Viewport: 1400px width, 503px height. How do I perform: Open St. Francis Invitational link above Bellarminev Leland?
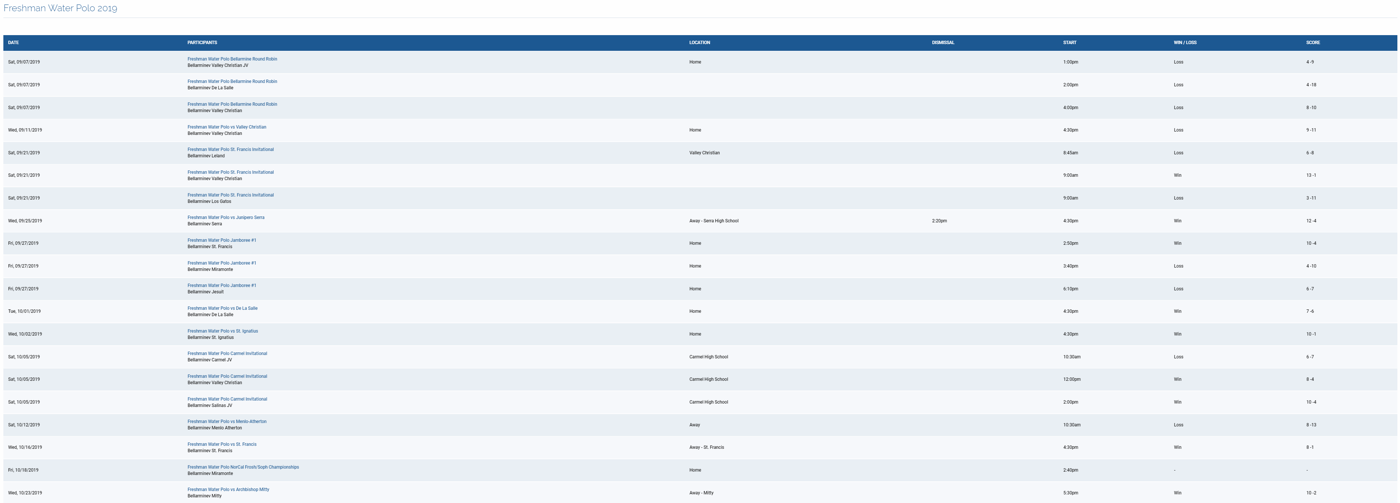[x=230, y=149]
